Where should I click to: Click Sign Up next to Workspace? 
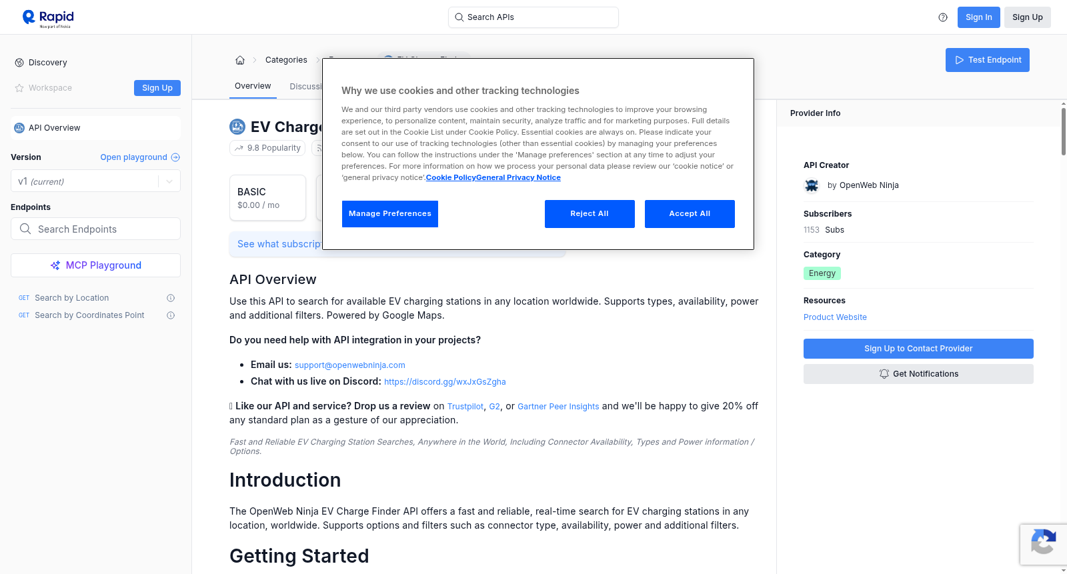click(157, 88)
